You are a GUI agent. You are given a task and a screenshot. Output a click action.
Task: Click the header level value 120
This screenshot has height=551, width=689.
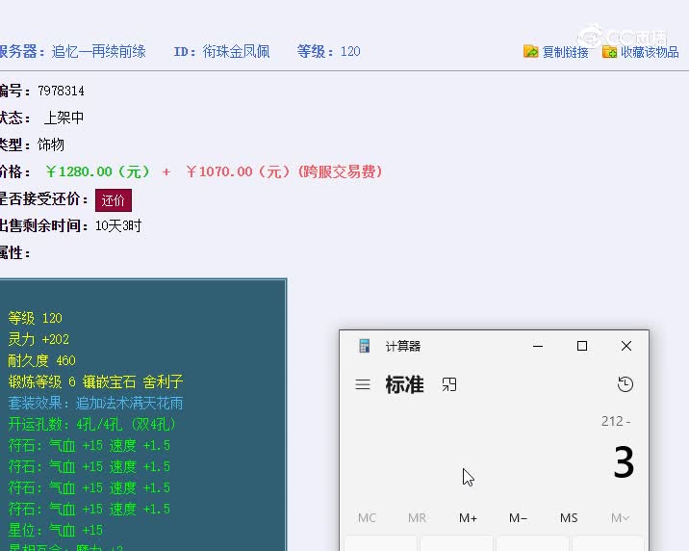[x=350, y=51]
